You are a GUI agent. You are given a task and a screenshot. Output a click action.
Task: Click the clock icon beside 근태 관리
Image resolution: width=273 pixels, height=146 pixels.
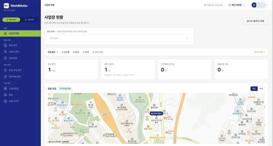pyautogui.click(x=5, y=58)
